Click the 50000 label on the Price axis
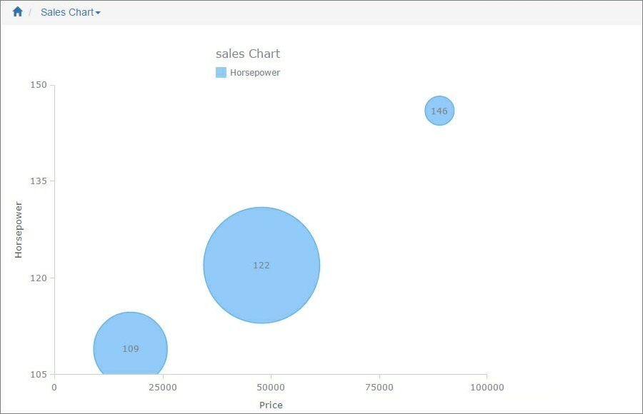The image size is (643, 414). pyautogui.click(x=271, y=386)
